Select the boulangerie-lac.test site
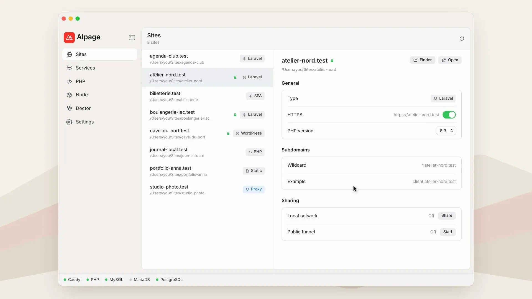This screenshot has height=299, width=532. coord(207,115)
